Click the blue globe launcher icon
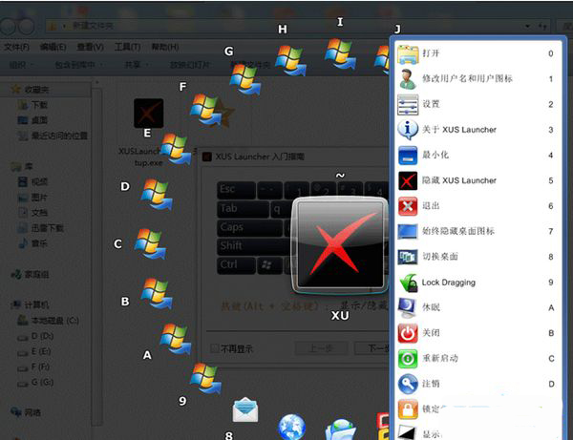 291,428
